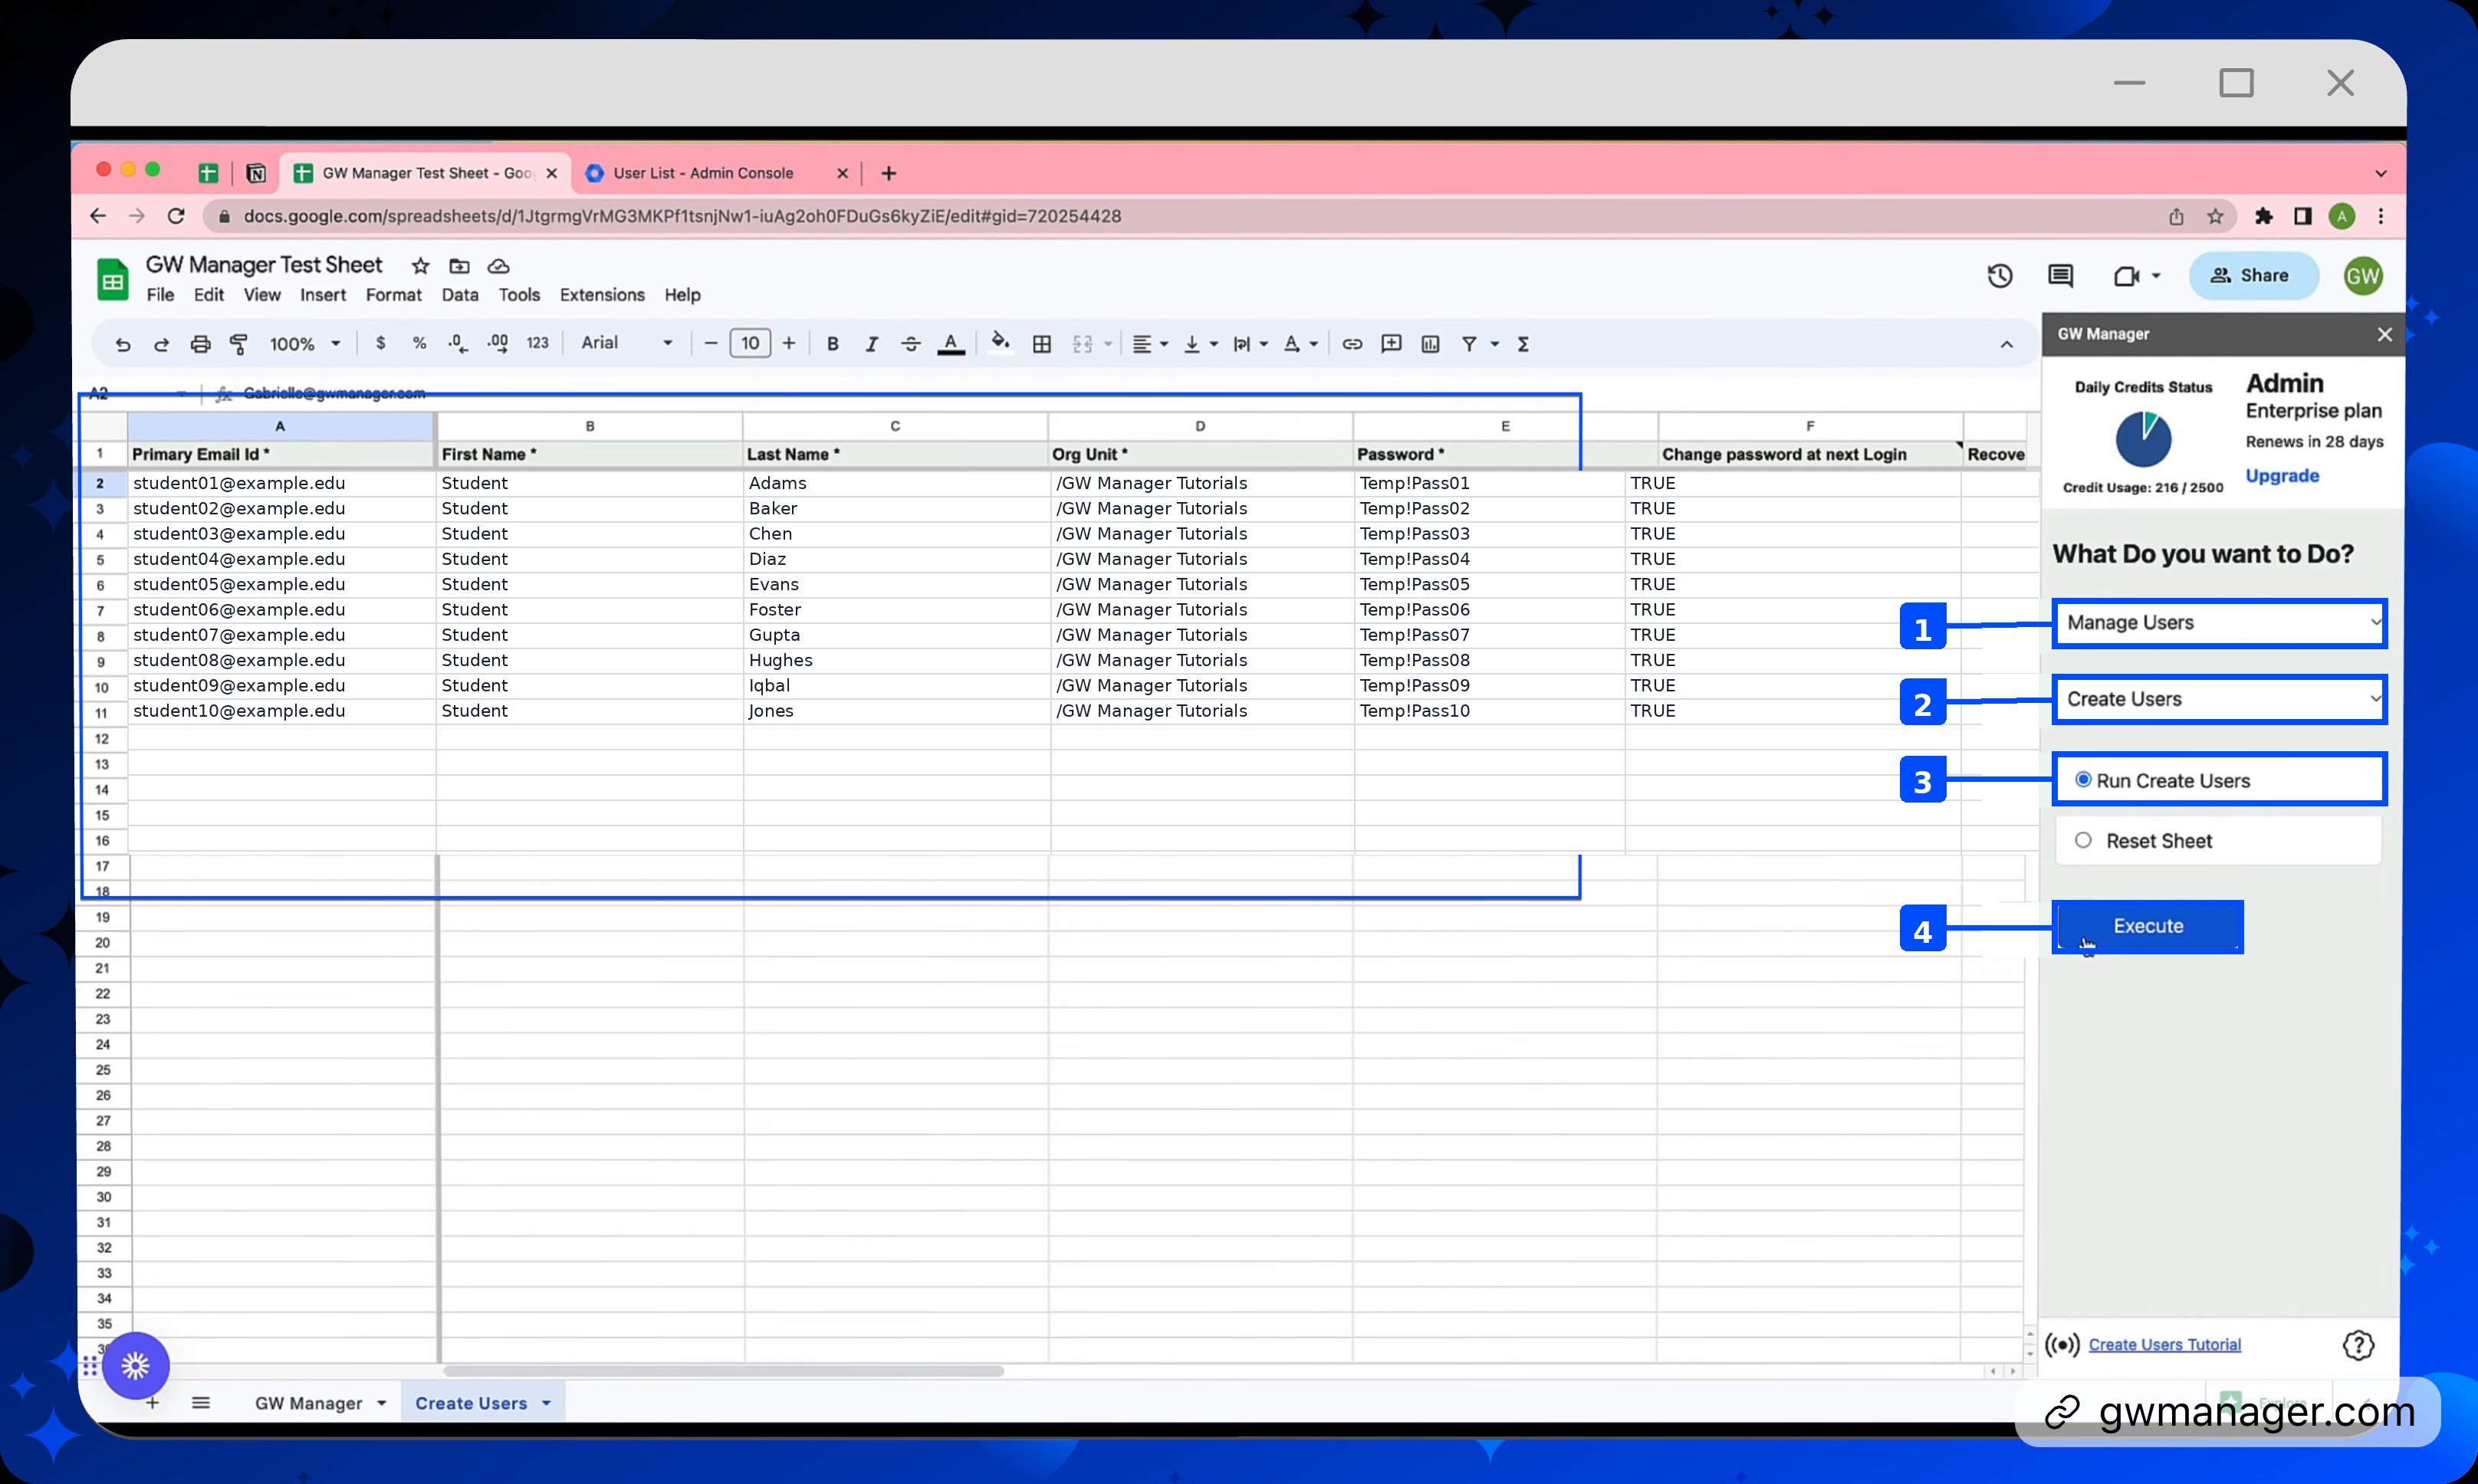This screenshot has width=2478, height=1484.
Task: Open the Functions sigma icon
Action: click(x=1523, y=344)
